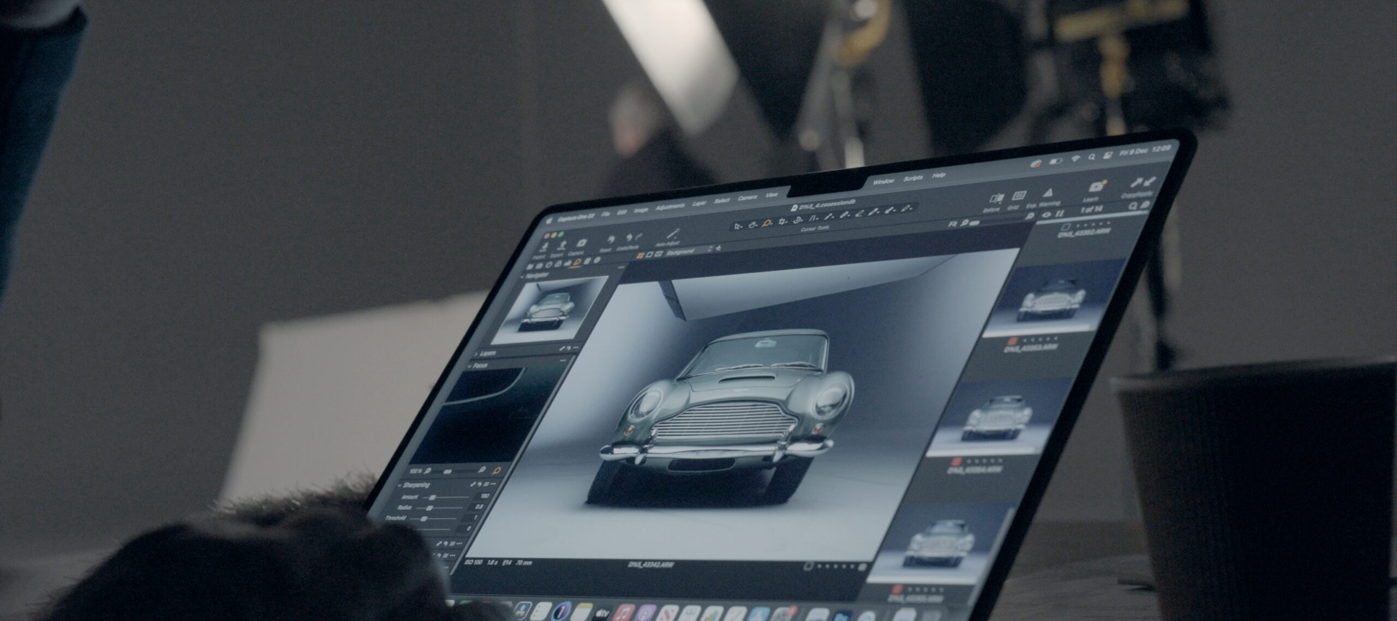Click the Copy/Apply arrows icon
Screen dimensions: 1397x621
click(1144, 182)
